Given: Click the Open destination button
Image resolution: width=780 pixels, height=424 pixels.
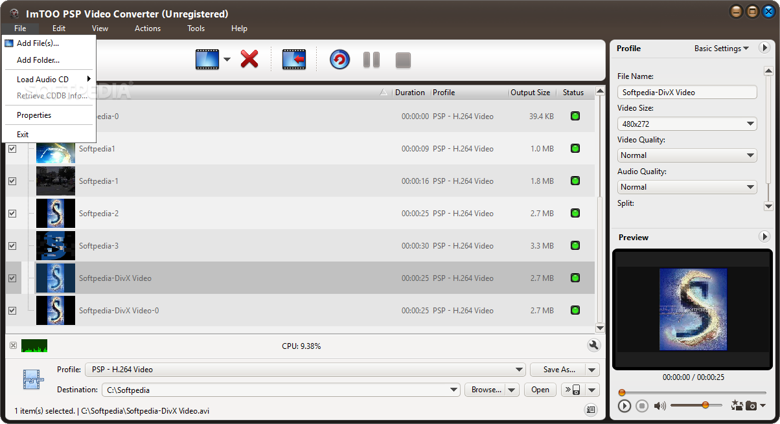Looking at the screenshot, I should tap(540, 390).
